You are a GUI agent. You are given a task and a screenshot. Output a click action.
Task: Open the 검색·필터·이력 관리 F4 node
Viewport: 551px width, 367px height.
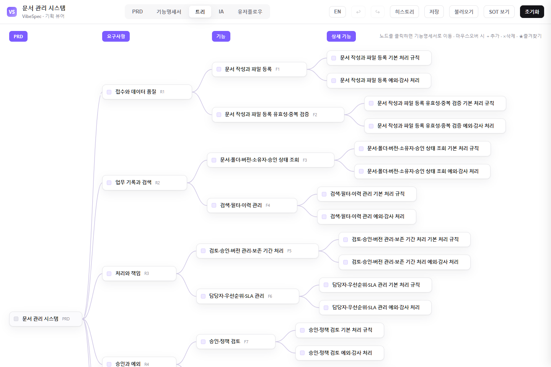click(252, 205)
